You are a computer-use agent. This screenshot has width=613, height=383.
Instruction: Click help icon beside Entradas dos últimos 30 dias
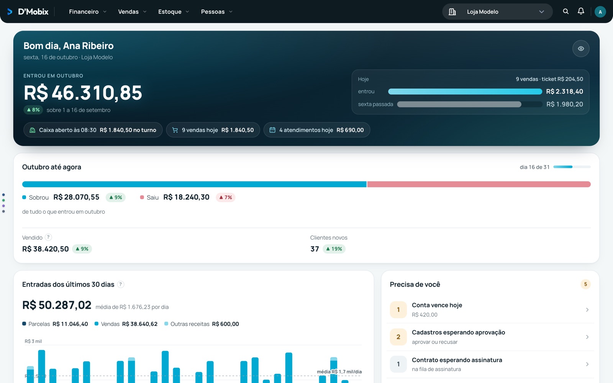121,284
